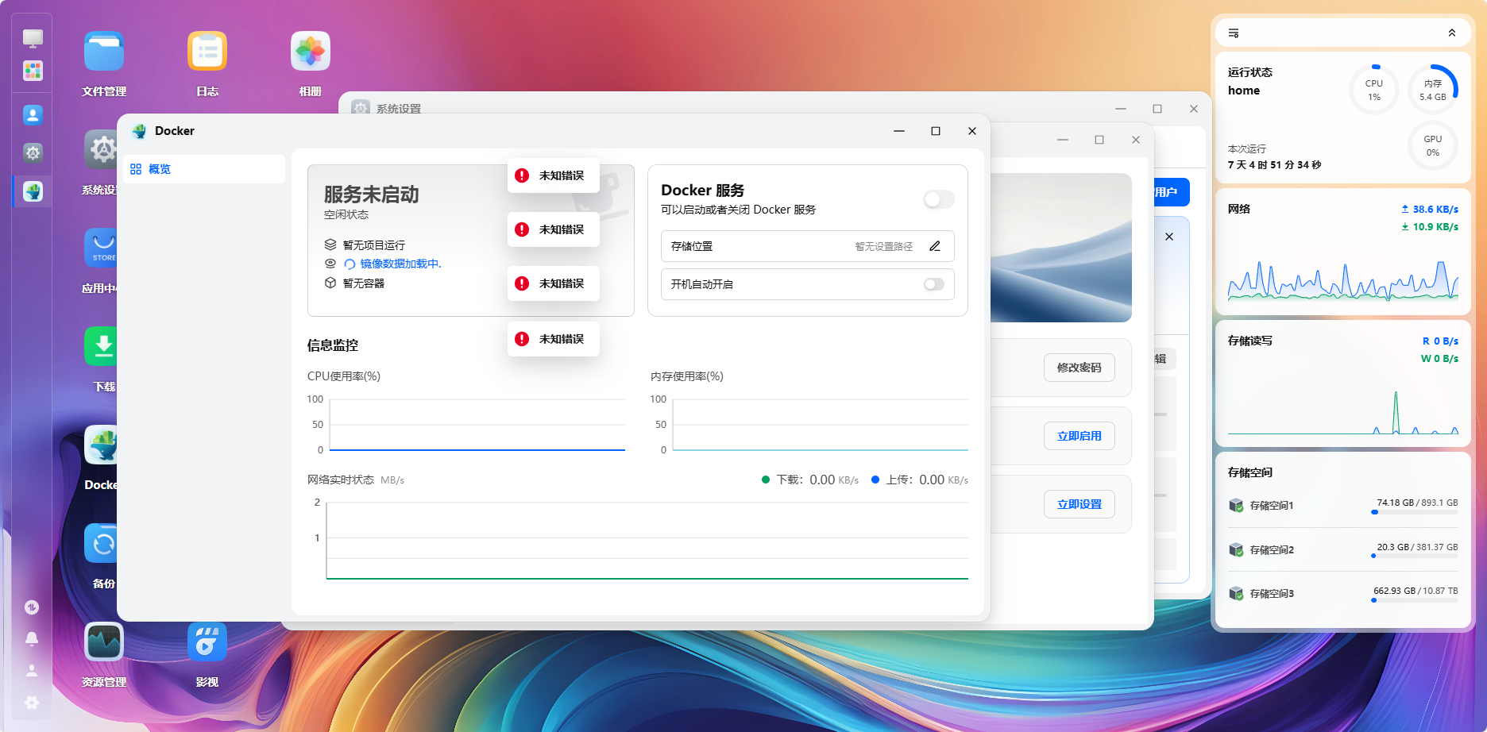Click the 立即启用 button
The image size is (1487, 732).
(x=1079, y=436)
